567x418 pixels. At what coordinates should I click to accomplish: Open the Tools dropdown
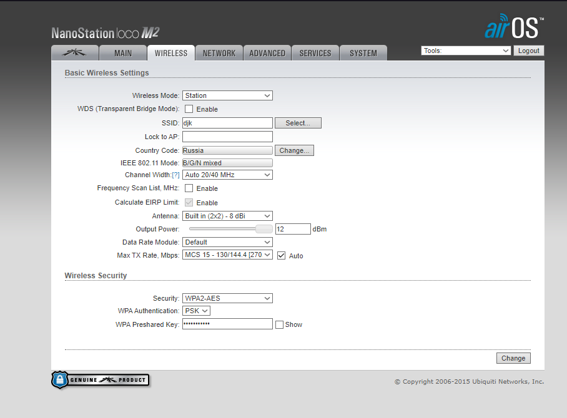click(x=466, y=51)
